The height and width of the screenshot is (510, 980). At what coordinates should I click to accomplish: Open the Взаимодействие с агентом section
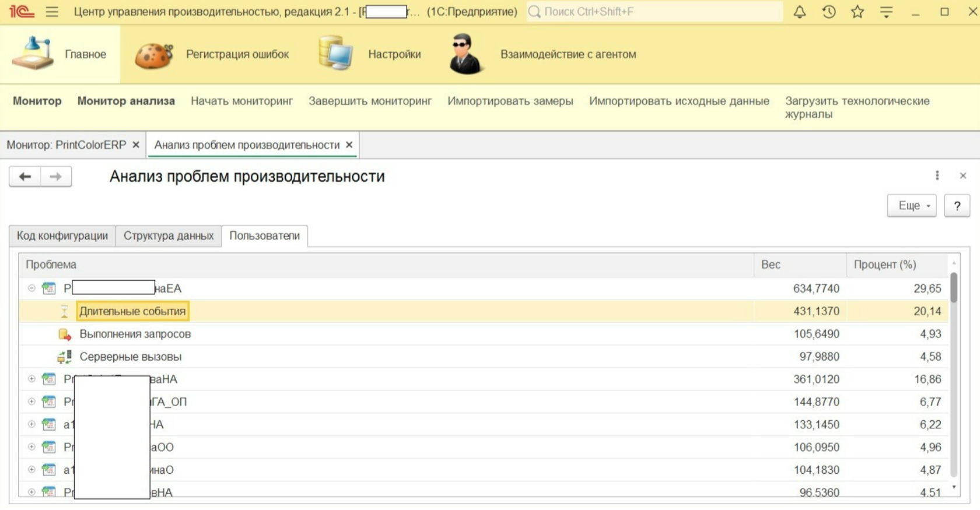coord(568,54)
